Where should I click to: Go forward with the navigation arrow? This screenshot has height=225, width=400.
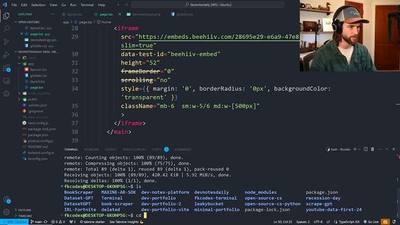click(126, 4)
